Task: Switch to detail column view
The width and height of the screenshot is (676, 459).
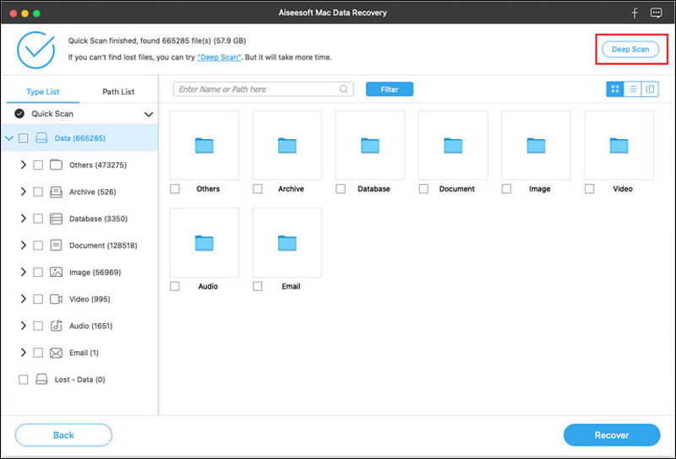Action: [x=650, y=89]
